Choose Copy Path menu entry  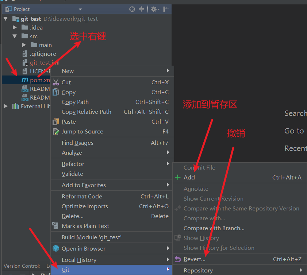tap(112, 102)
